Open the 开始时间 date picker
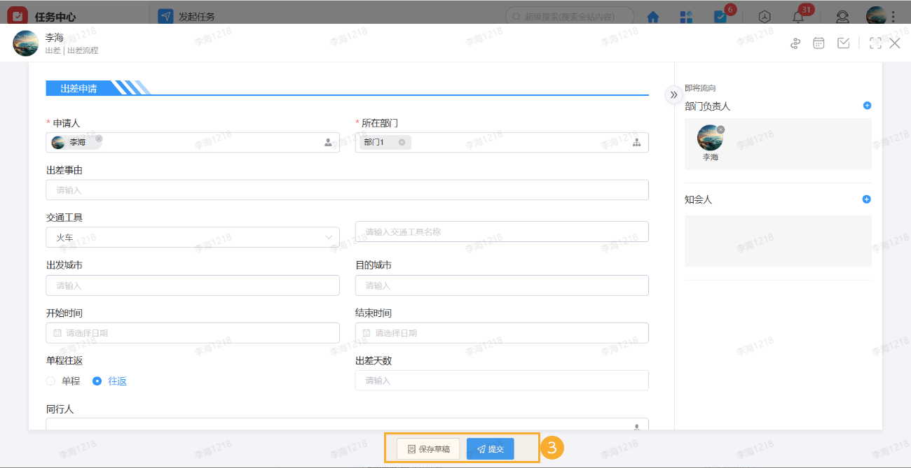Viewport: 911px width, 468px height. (x=193, y=332)
